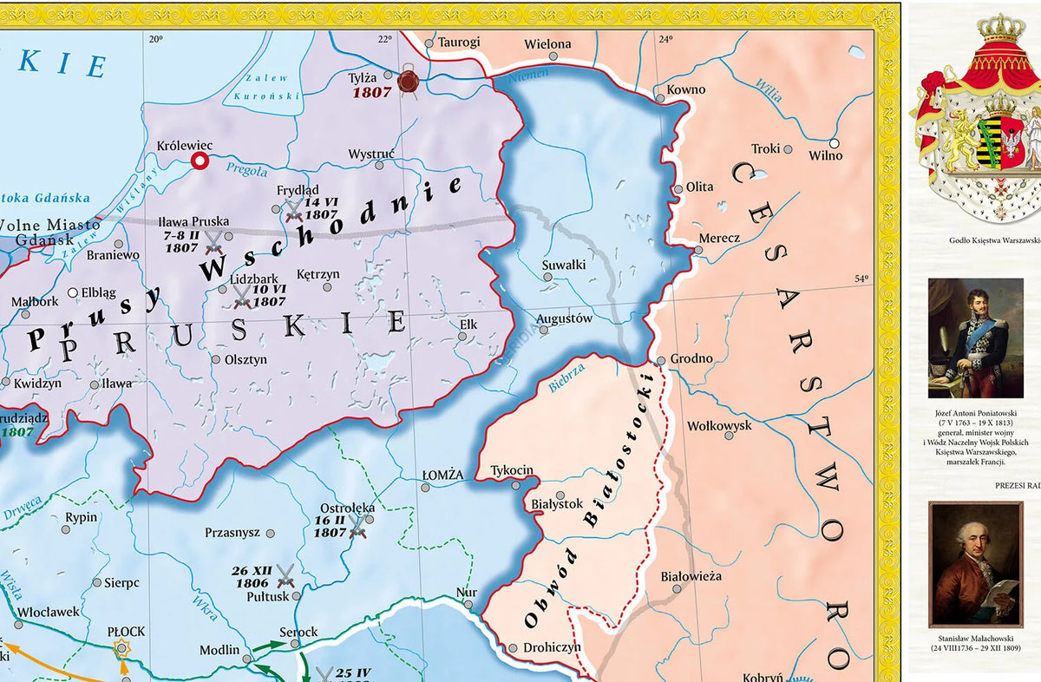Select the Grodno city label
Screen dimensions: 1041x682
[691, 358]
